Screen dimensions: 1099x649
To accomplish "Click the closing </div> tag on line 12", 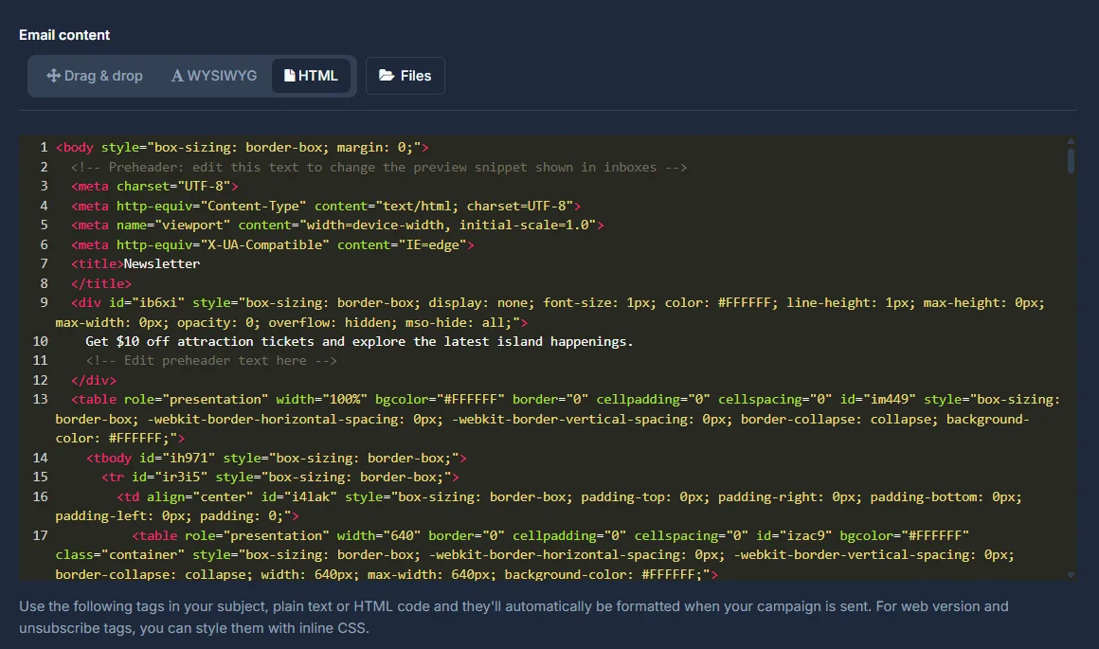I will (93, 380).
